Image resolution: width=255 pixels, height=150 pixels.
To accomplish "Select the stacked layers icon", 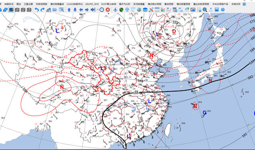I will [x=145, y=10].
